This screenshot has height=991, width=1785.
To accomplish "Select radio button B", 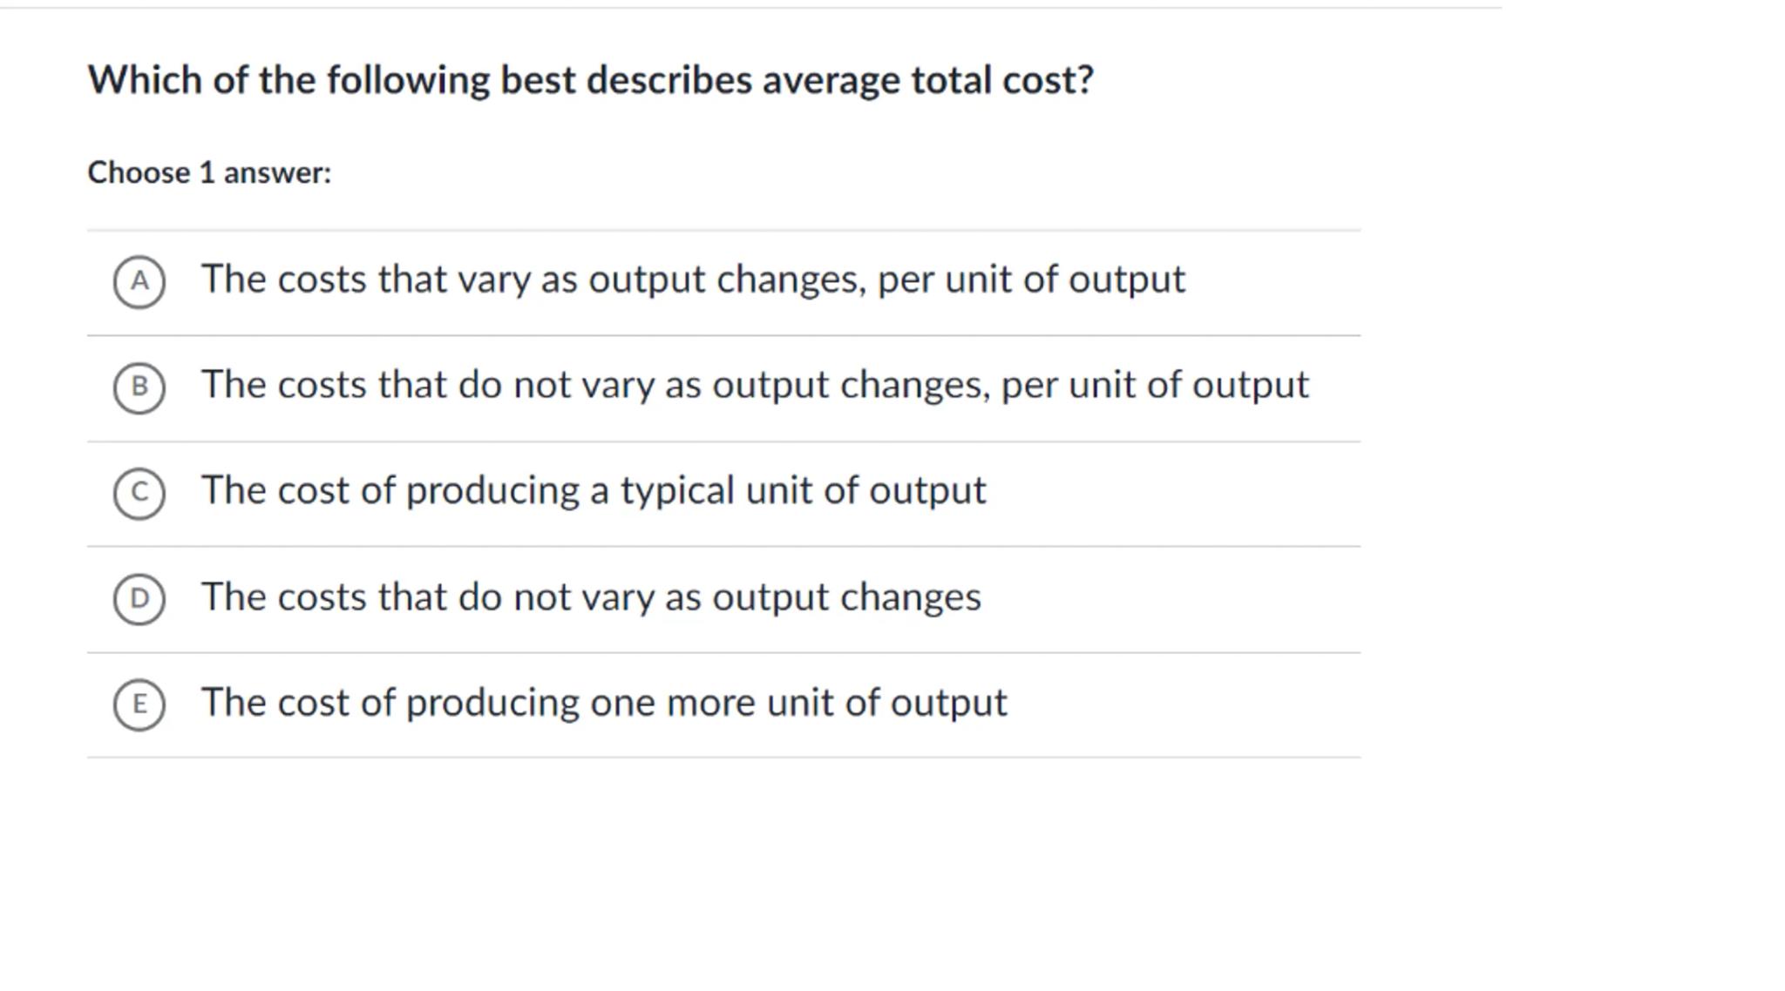I will click(x=139, y=388).
